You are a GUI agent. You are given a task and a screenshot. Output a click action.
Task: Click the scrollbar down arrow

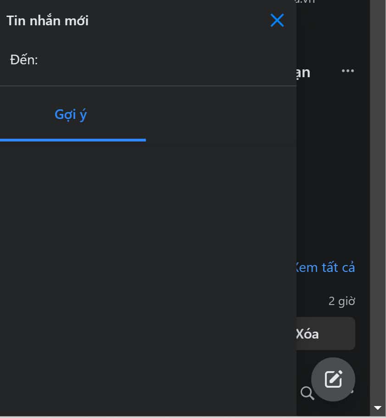pos(378,408)
